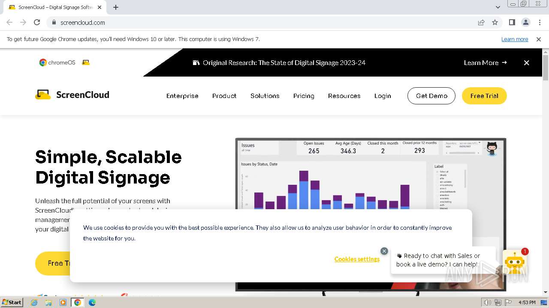Go to the Pricing page
Viewport: 549px width, 308px height.
[304, 96]
